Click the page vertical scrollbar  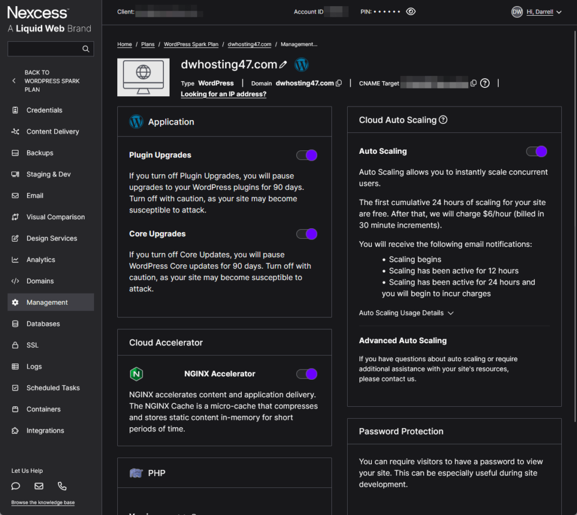[575, 227]
